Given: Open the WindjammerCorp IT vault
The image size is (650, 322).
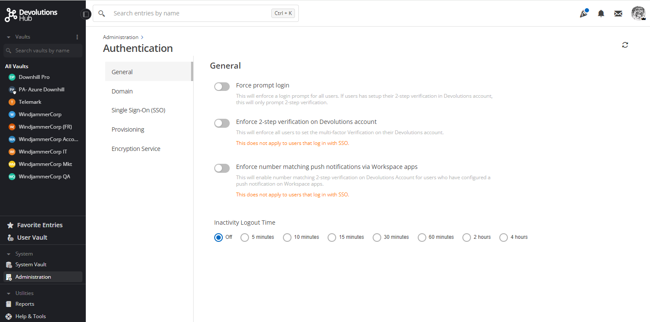Looking at the screenshot, I should (43, 152).
